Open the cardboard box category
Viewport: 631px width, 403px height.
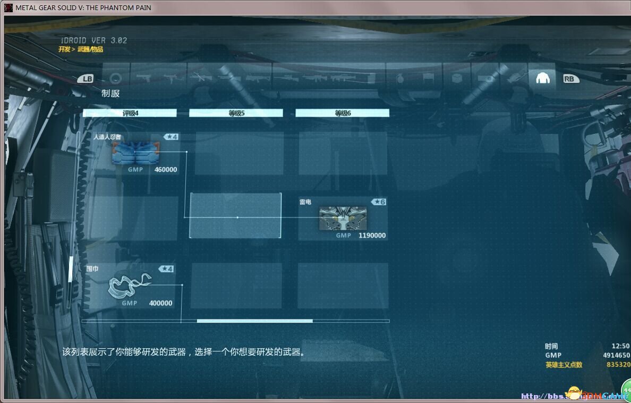[457, 78]
